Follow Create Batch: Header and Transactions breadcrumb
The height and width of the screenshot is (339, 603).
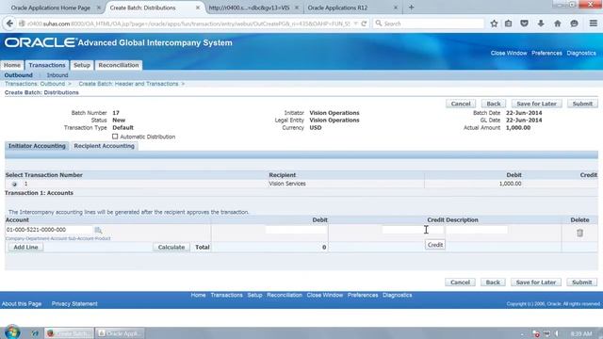pos(128,84)
